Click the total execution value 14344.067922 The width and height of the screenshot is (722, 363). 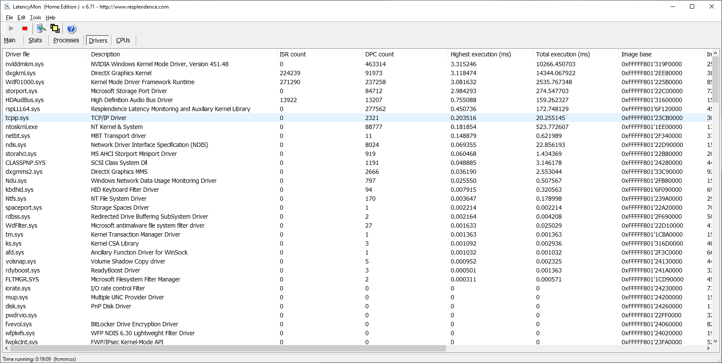pos(556,73)
